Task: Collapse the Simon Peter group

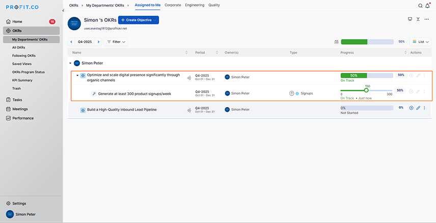Action: [x=70, y=63]
